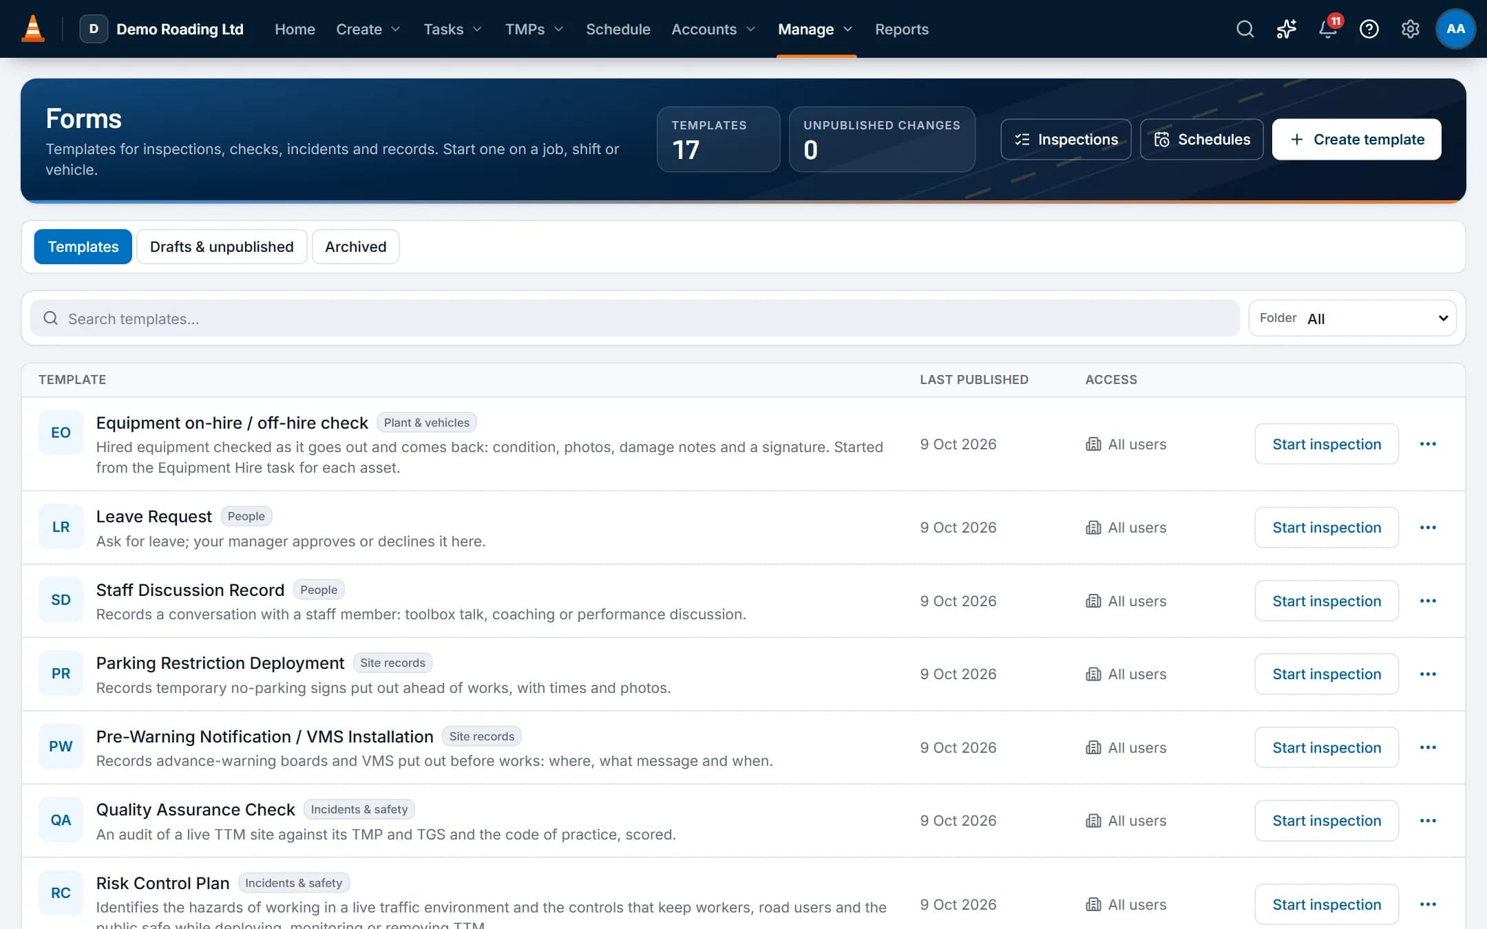Click the Search templates field
The width and height of the screenshot is (1487, 929).
tap(634, 318)
